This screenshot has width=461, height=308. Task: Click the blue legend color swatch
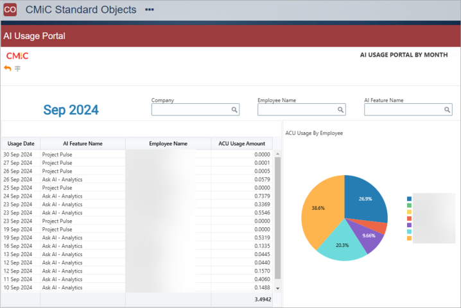pyautogui.click(x=409, y=199)
